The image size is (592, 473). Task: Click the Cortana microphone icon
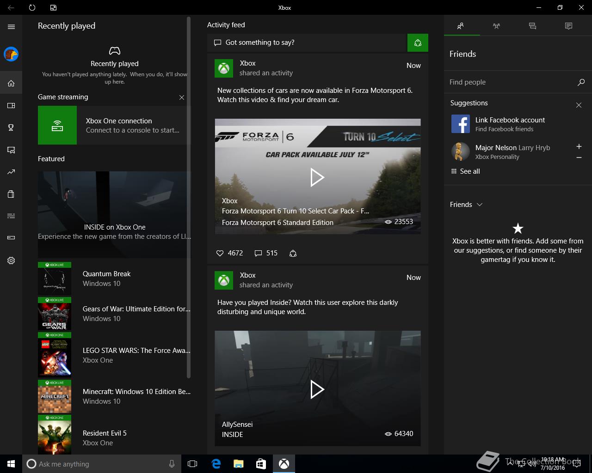[172, 464]
